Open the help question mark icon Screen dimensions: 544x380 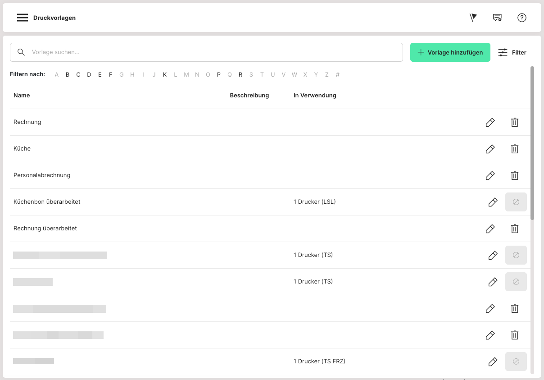[x=521, y=18]
